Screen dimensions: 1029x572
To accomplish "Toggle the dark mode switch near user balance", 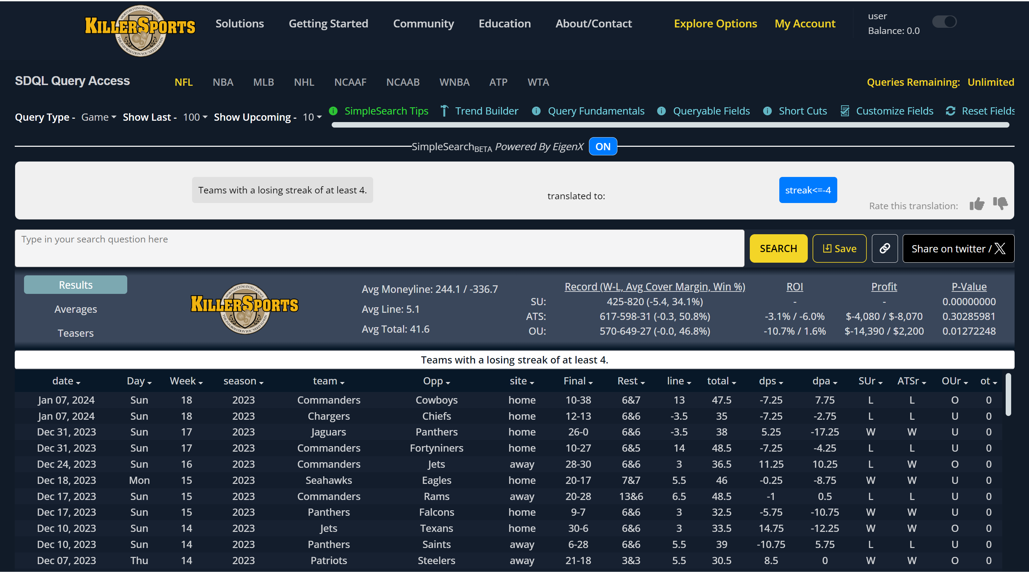I will click(944, 22).
